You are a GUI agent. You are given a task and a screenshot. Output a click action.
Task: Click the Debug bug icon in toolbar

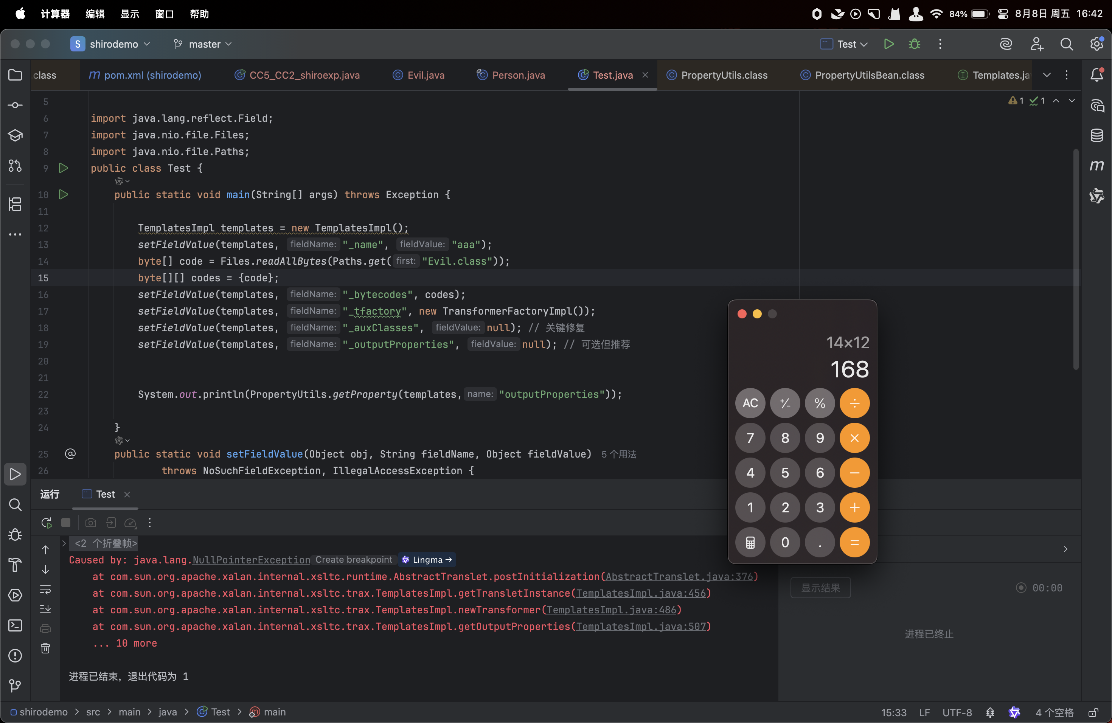(x=914, y=44)
